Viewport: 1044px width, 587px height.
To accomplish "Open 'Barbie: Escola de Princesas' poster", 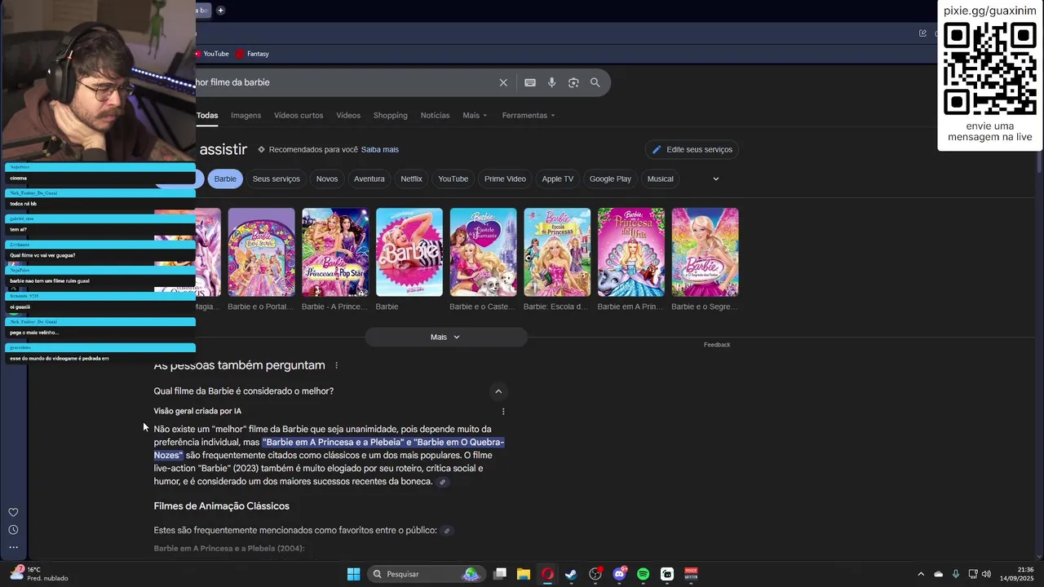I will 557,253.
